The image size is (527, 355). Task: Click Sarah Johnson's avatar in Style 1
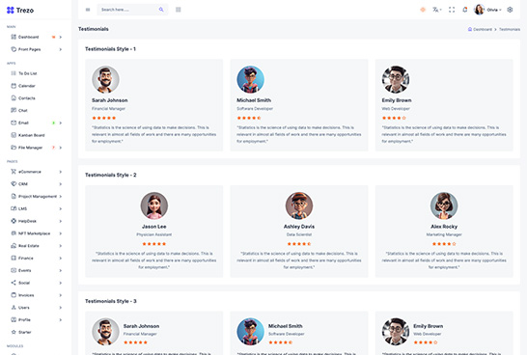pos(105,79)
